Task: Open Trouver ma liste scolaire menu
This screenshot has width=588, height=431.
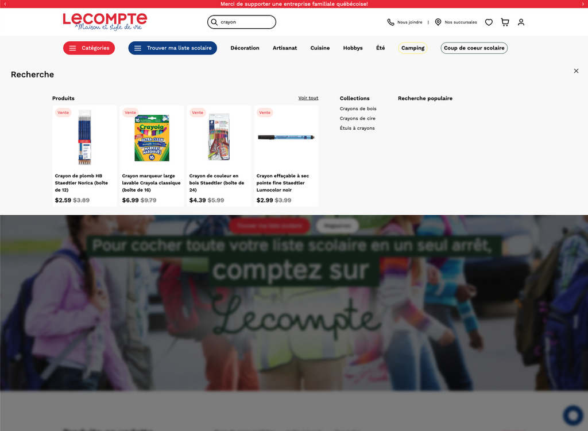Action: pyautogui.click(x=172, y=48)
